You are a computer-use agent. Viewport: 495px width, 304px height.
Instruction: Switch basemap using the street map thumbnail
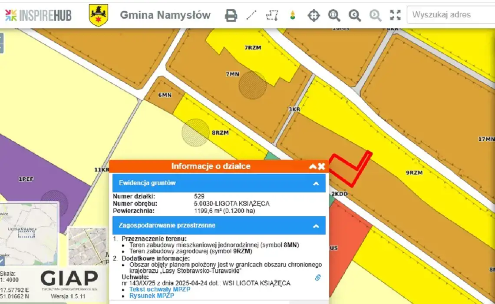(88, 246)
